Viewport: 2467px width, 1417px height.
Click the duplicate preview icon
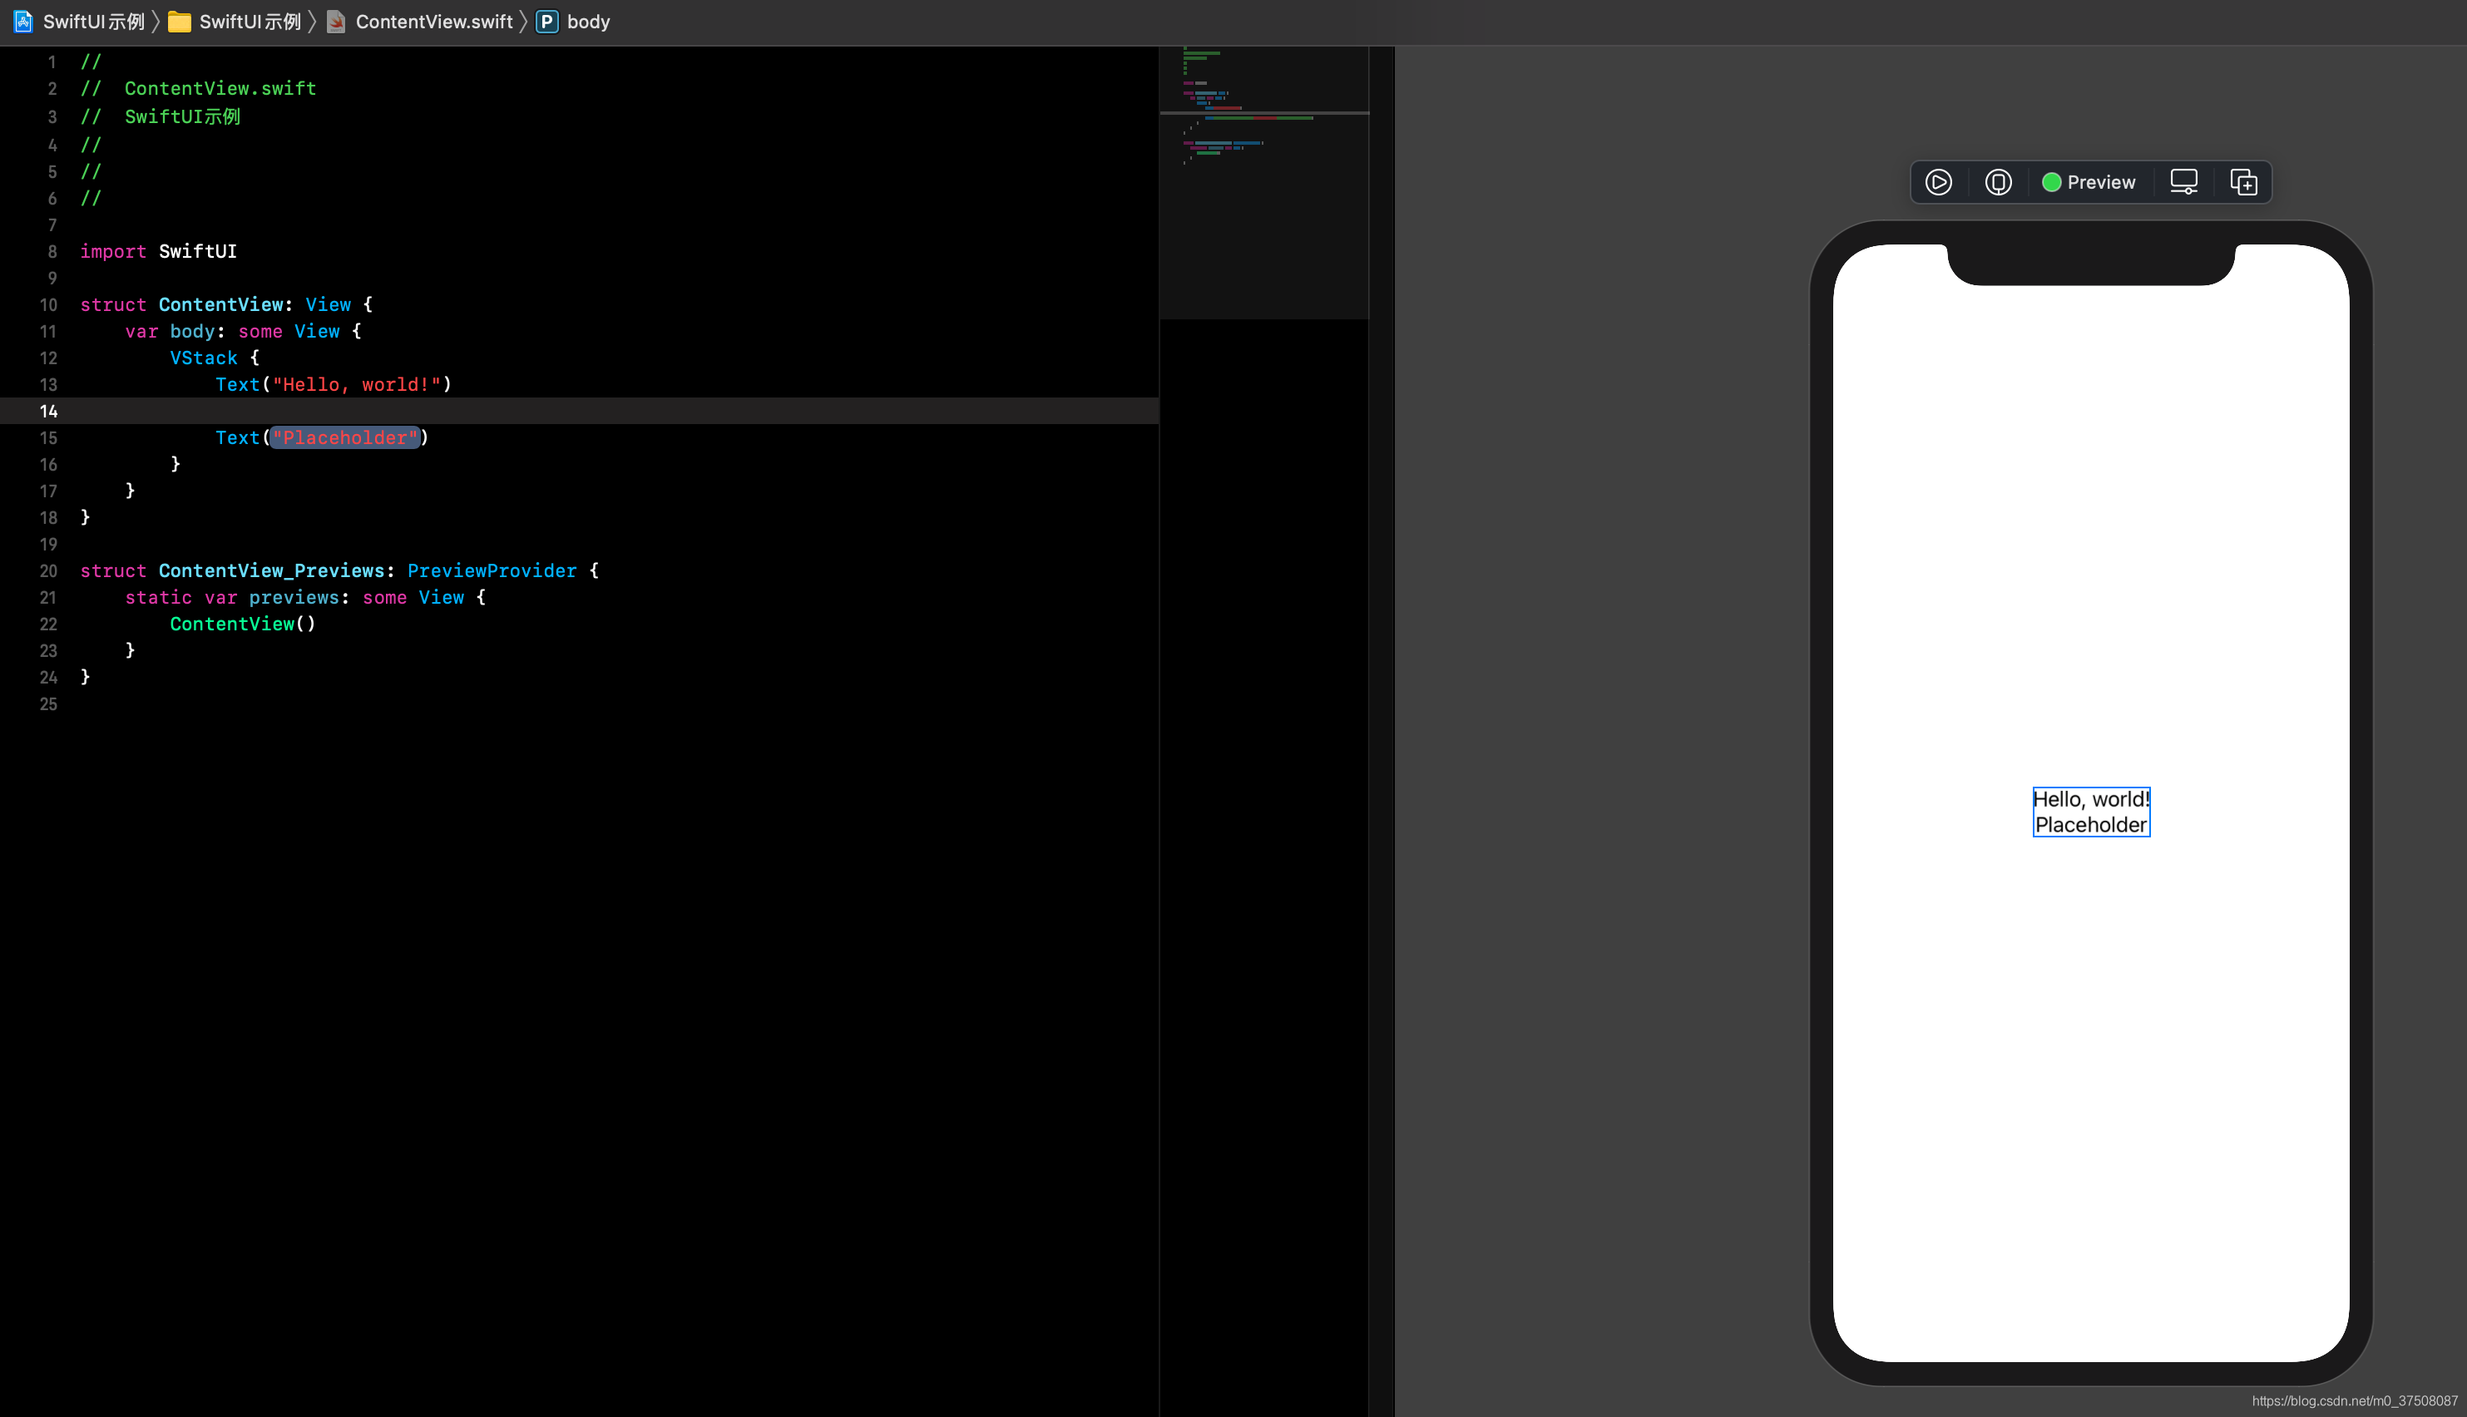coord(2245,181)
